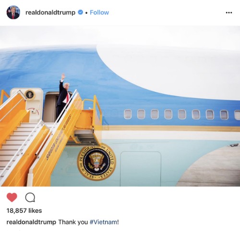Open the three-dot more options menu
This screenshot has width=240, height=231.
(x=229, y=12)
